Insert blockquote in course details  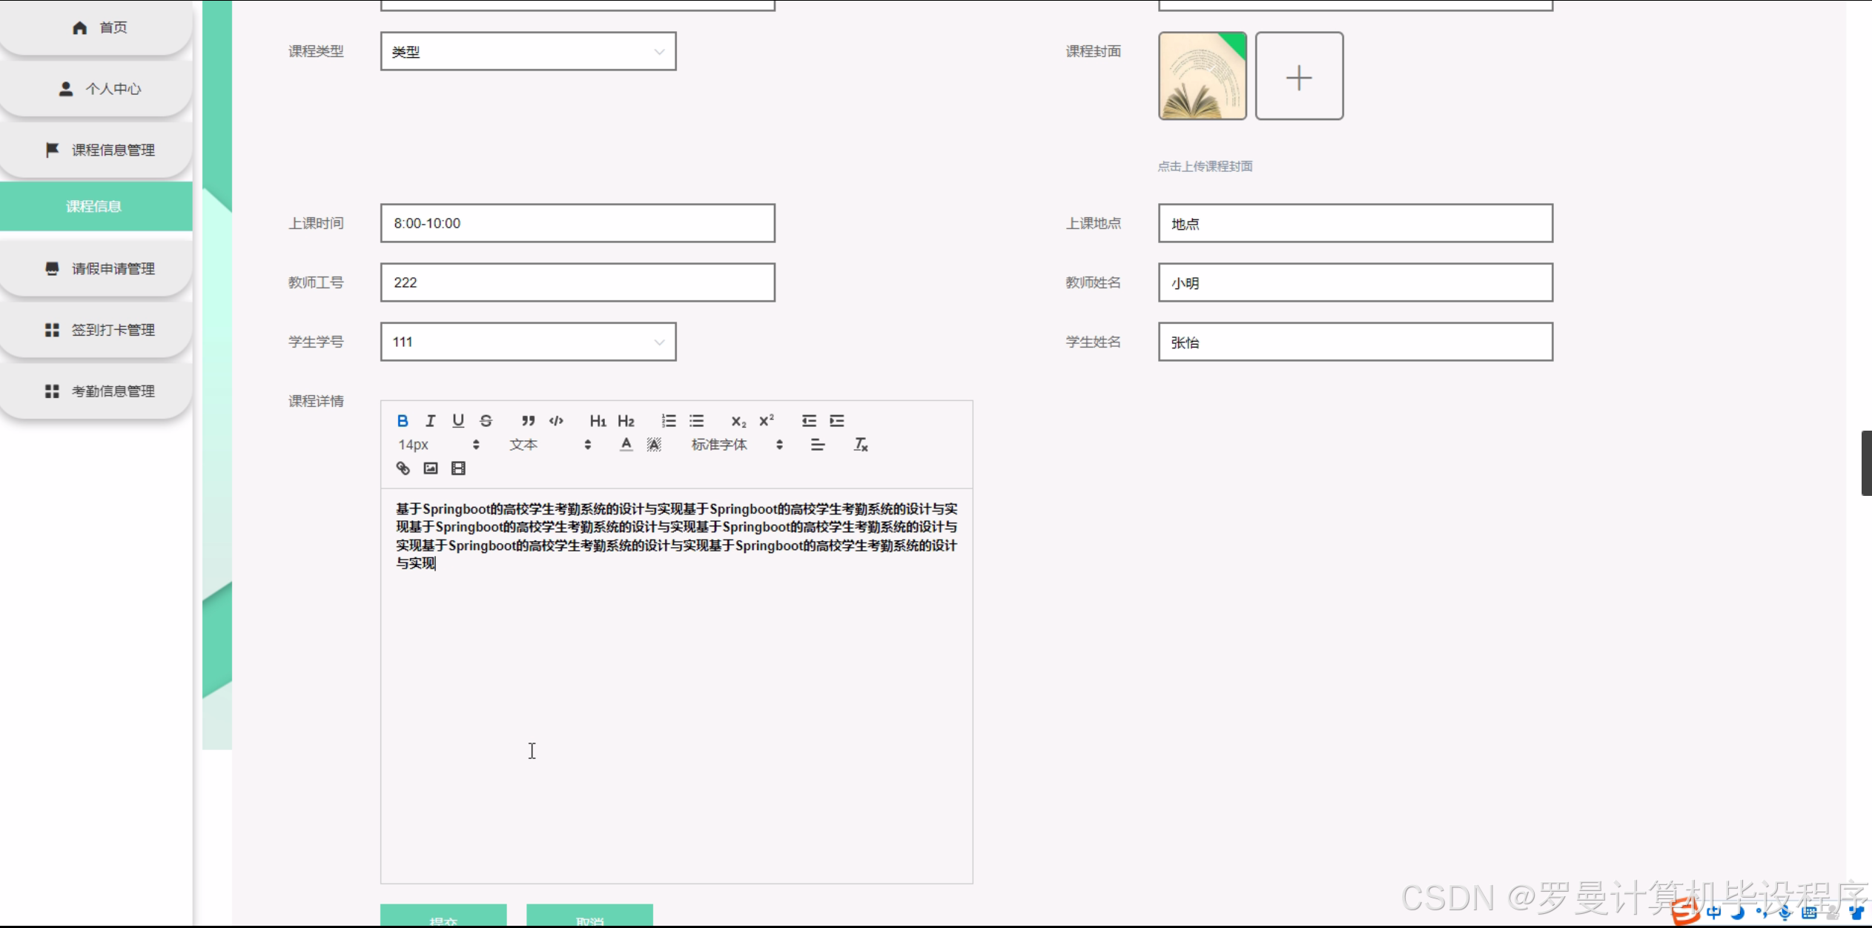pyautogui.click(x=528, y=421)
